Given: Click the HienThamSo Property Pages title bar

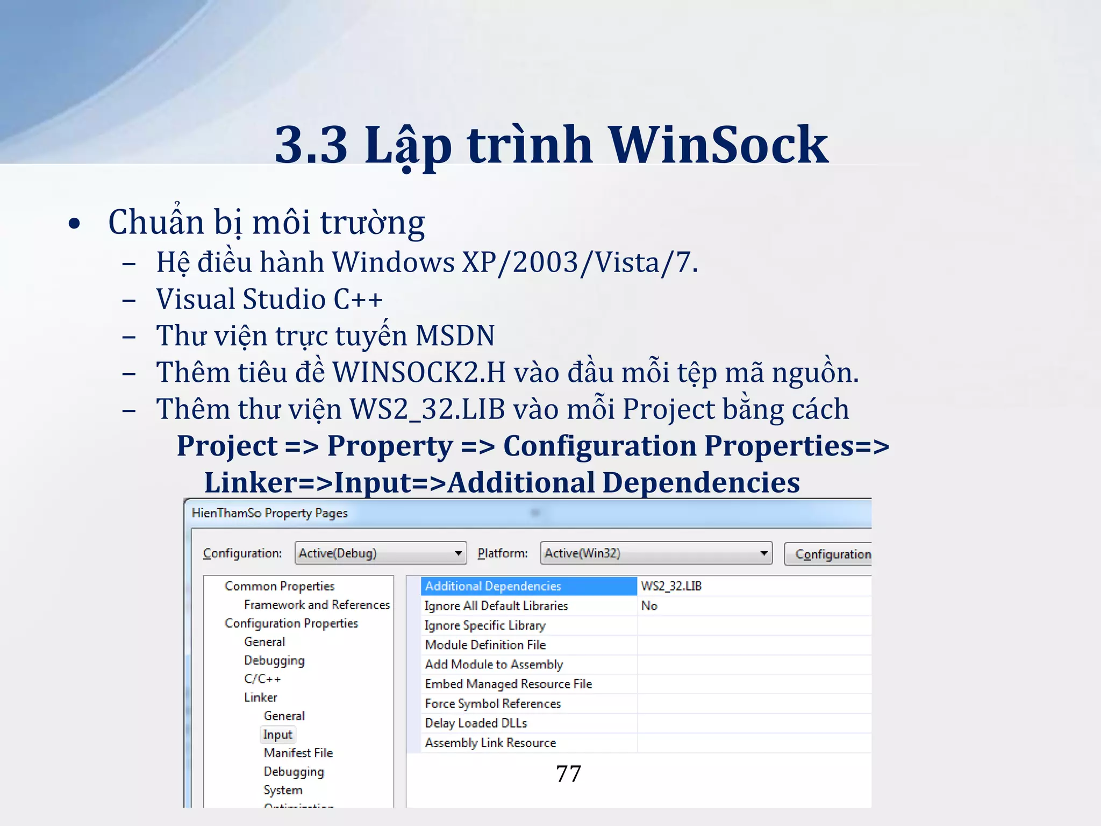Looking at the screenshot, I should [x=528, y=513].
